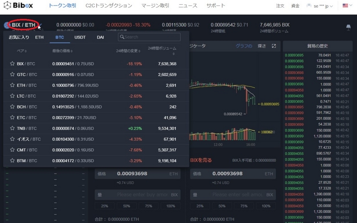This screenshot has width=357, height=223.
Task: Favorite the ETC / BTC pair star
Action: [12, 117]
